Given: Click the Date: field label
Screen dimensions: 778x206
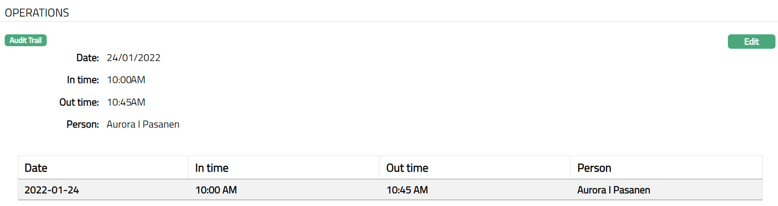Looking at the screenshot, I should coord(87,58).
